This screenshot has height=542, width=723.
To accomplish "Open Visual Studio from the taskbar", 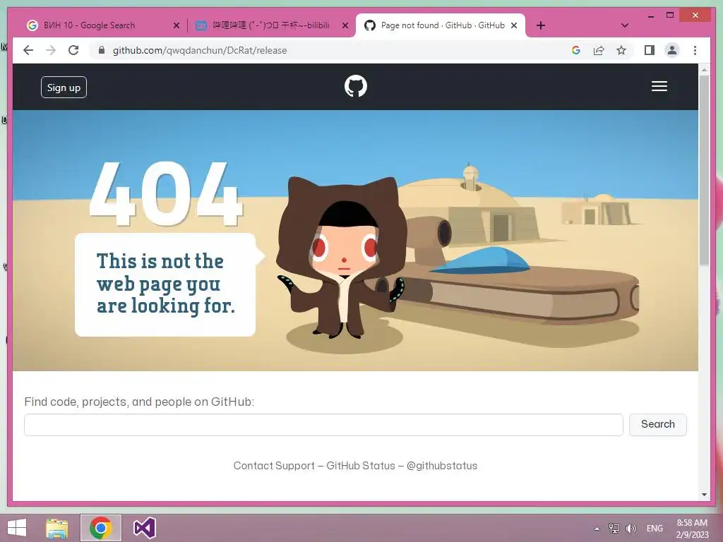I will pyautogui.click(x=144, y=528).
